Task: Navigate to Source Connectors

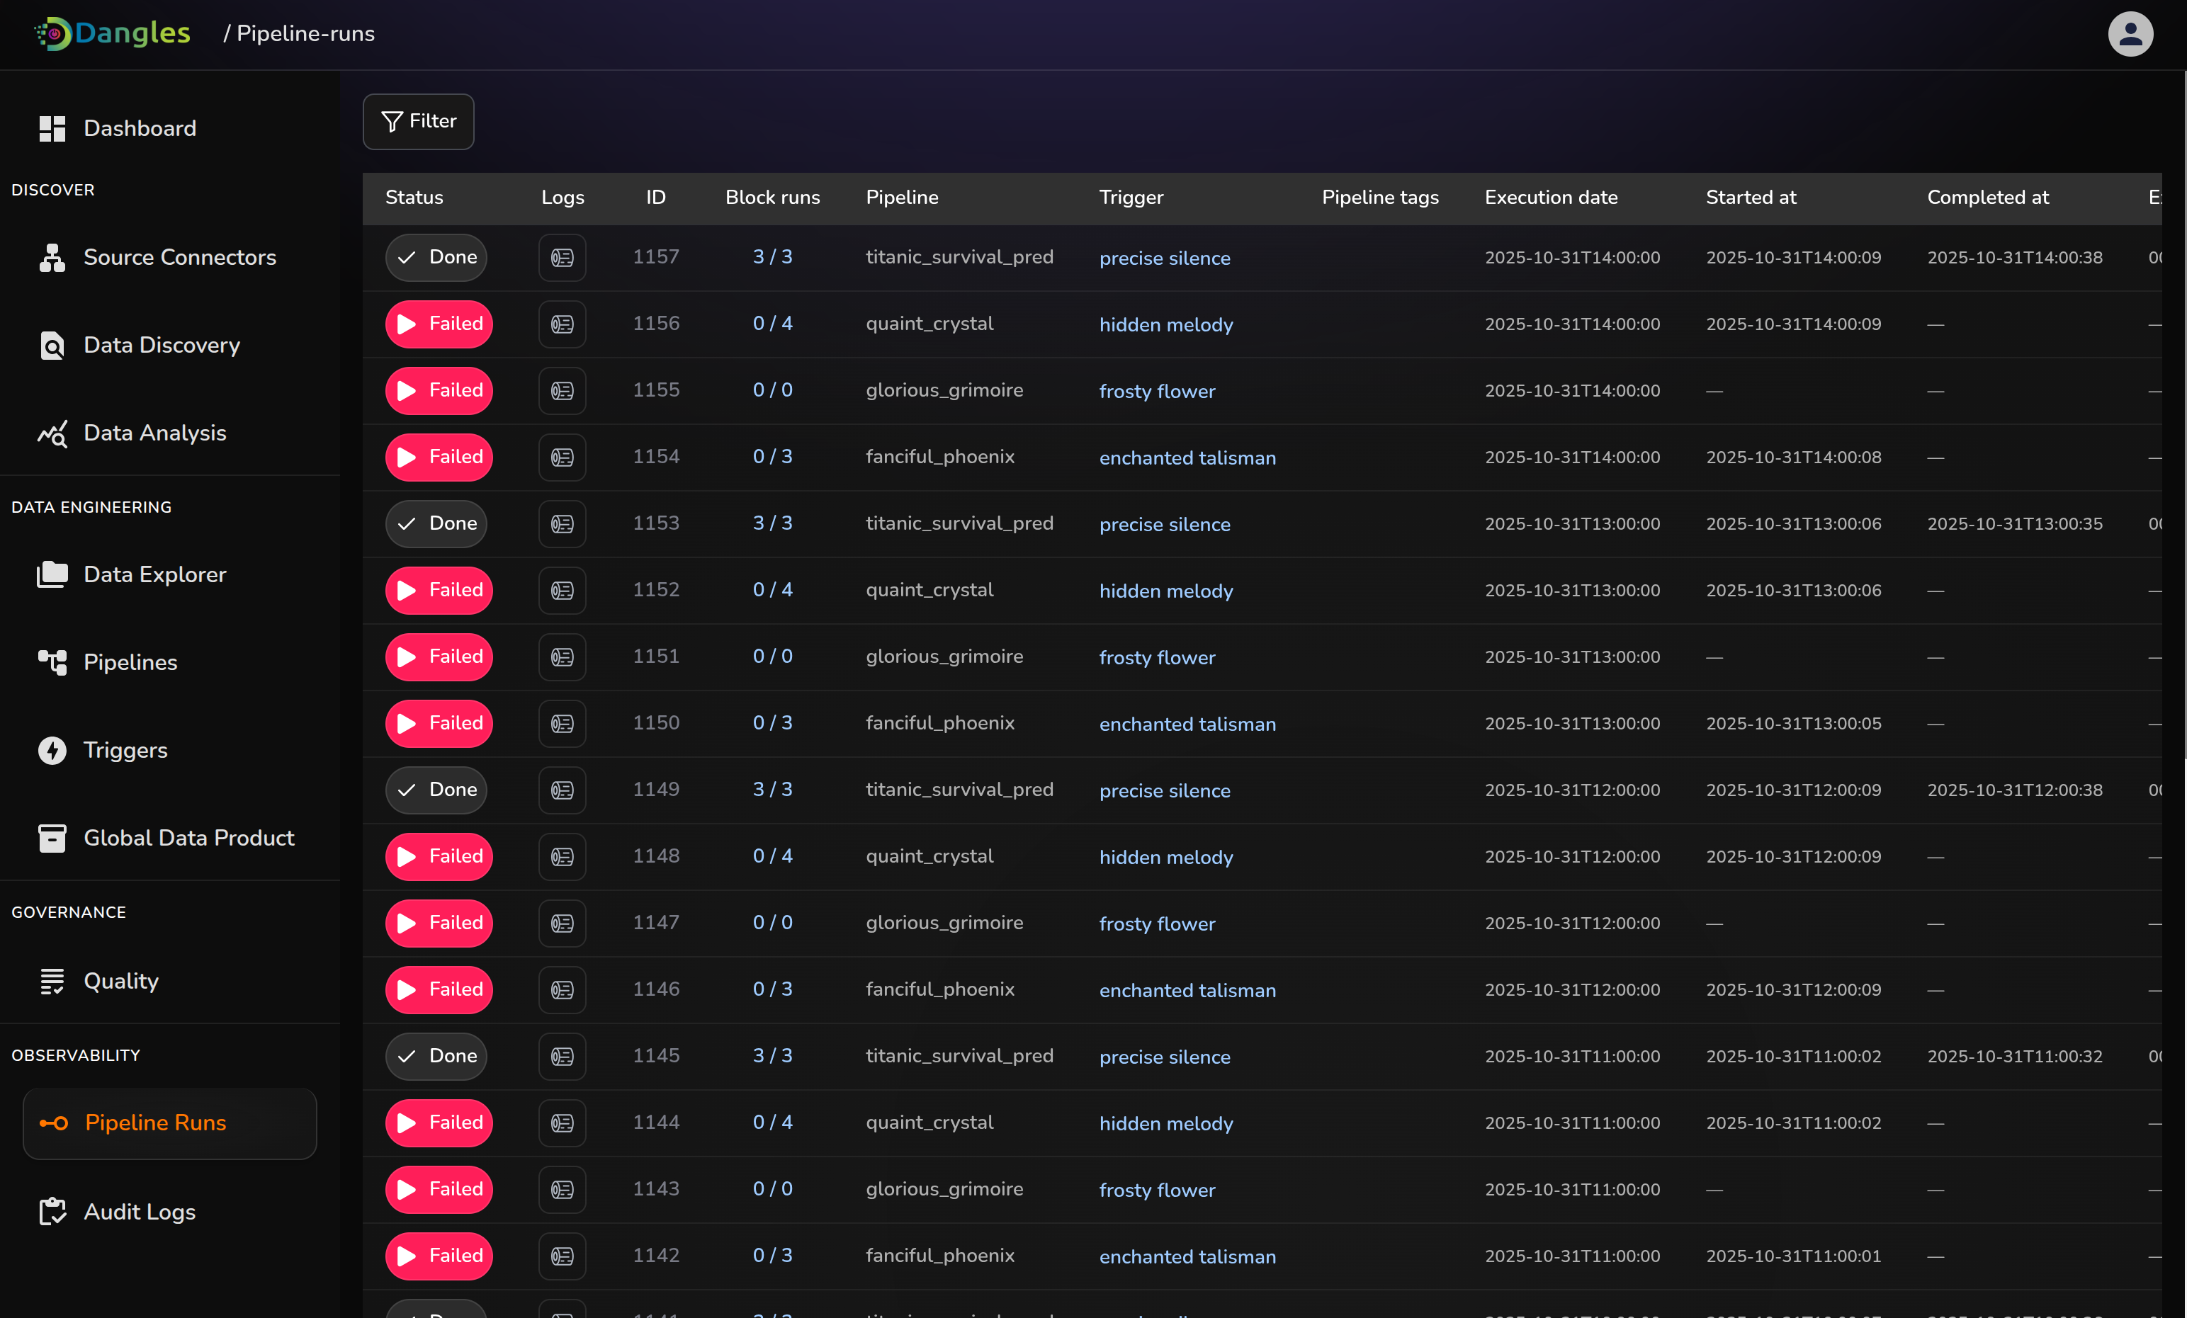Action: (179, 257)
